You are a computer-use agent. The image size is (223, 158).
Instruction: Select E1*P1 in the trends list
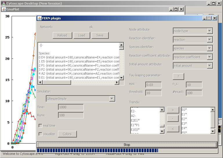tap(145, 125)
